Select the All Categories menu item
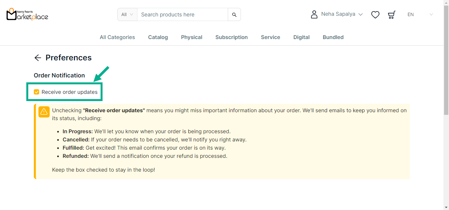The image size is (449, 210). pyautogui.click(x=117, y=37)
